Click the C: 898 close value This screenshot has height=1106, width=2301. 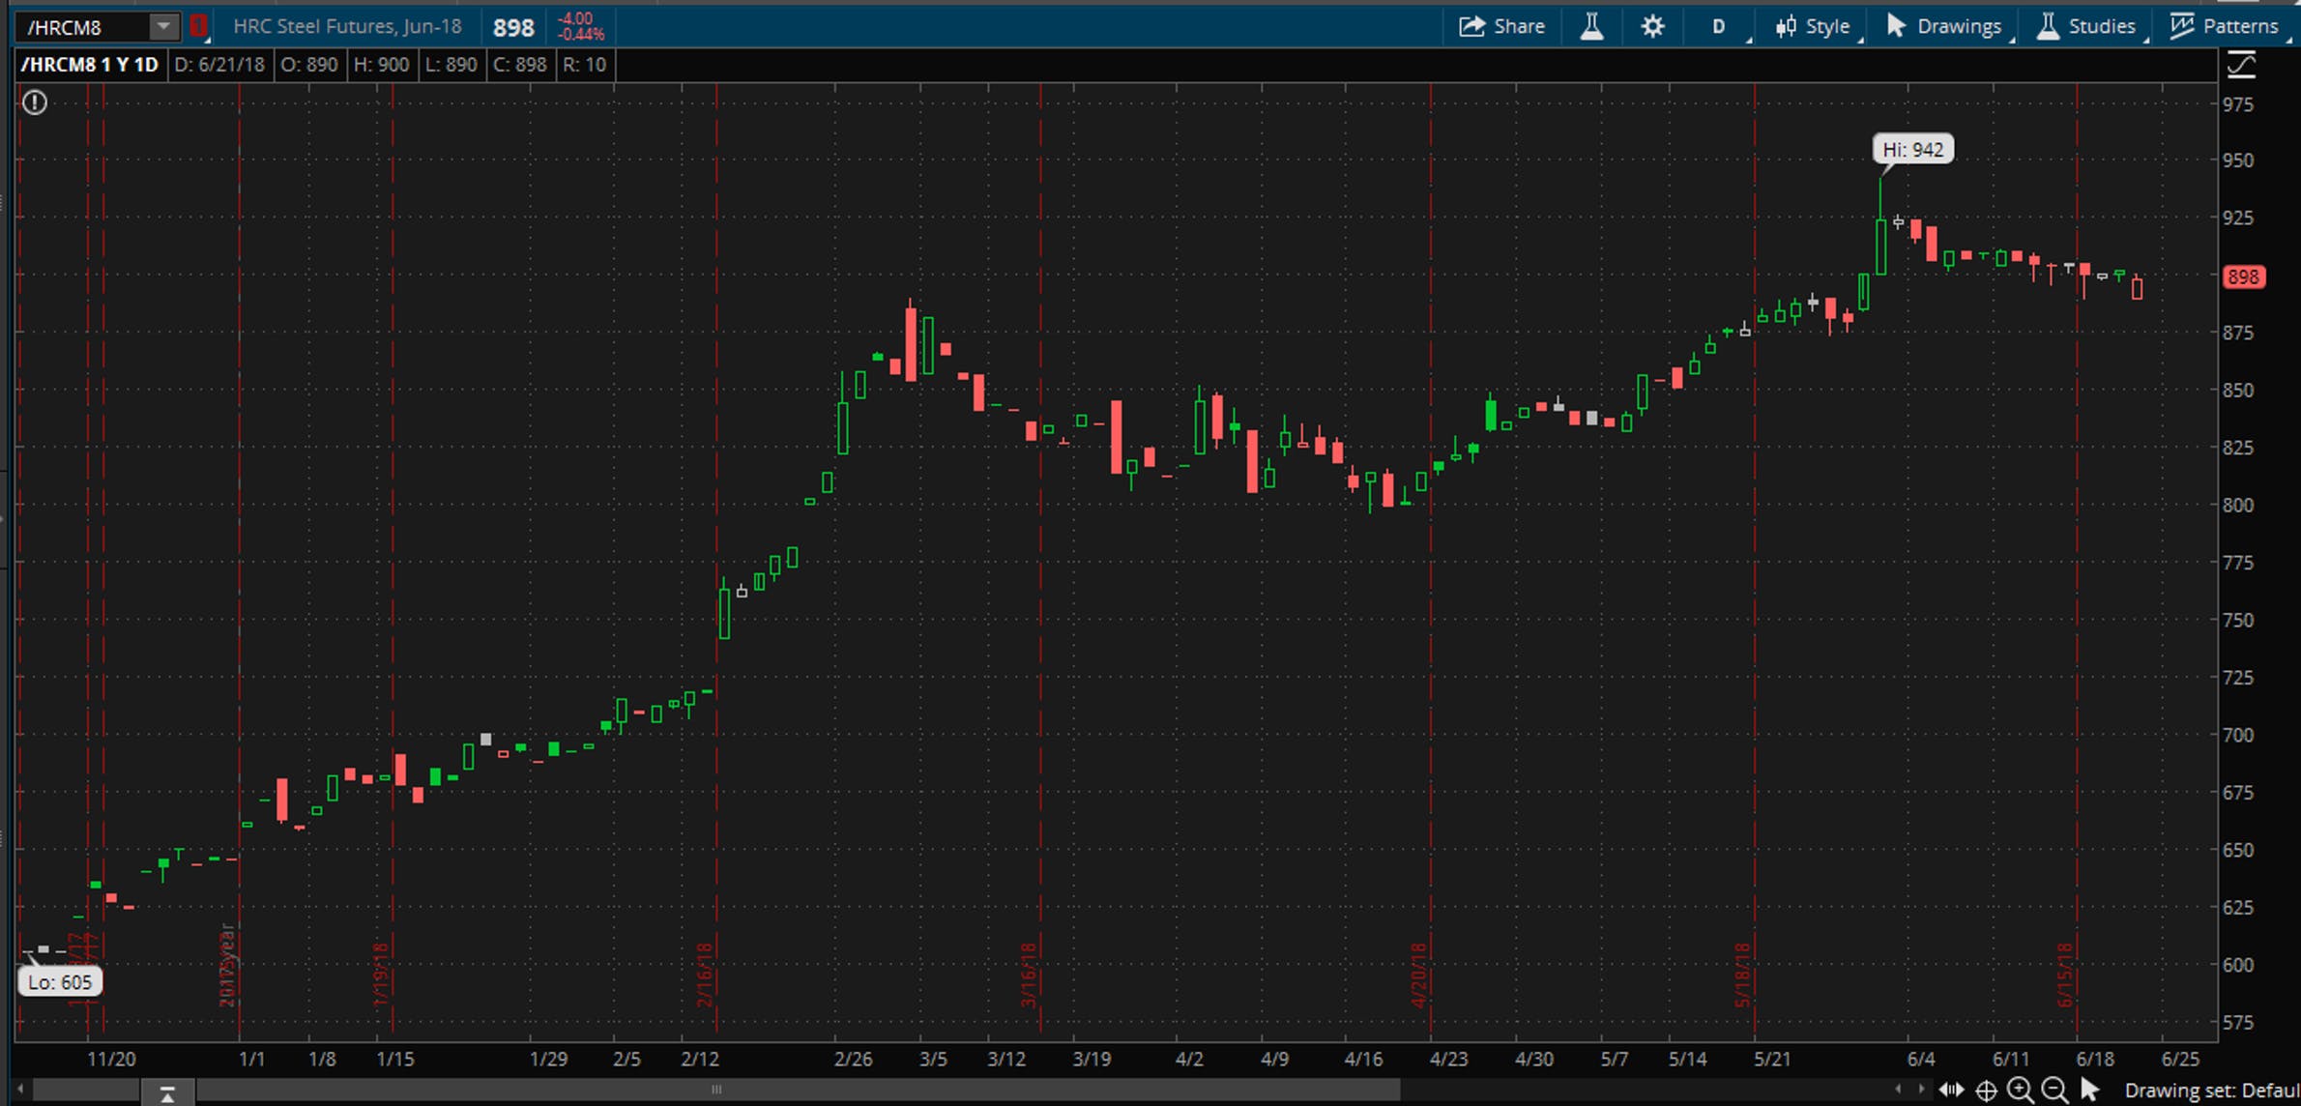tap(519, 65)
